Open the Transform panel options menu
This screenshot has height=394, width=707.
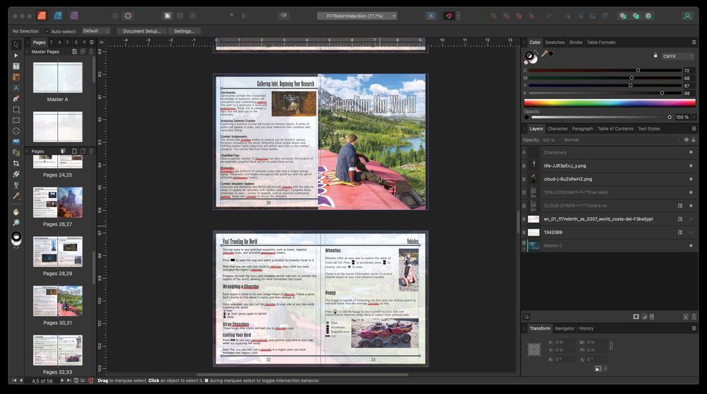point(694,328)
